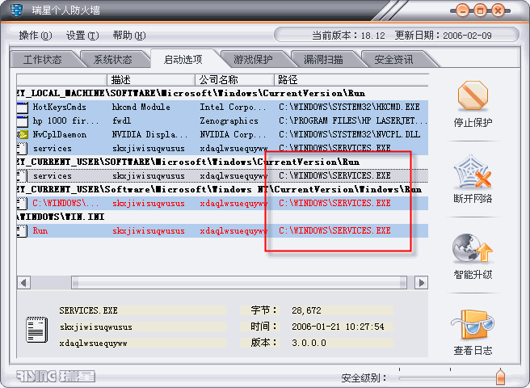The height and width of the screenshot is (388, 530).
Task: Click the hkcmd Module description cell
Action: pyautogui.click(x=141, y=108)
